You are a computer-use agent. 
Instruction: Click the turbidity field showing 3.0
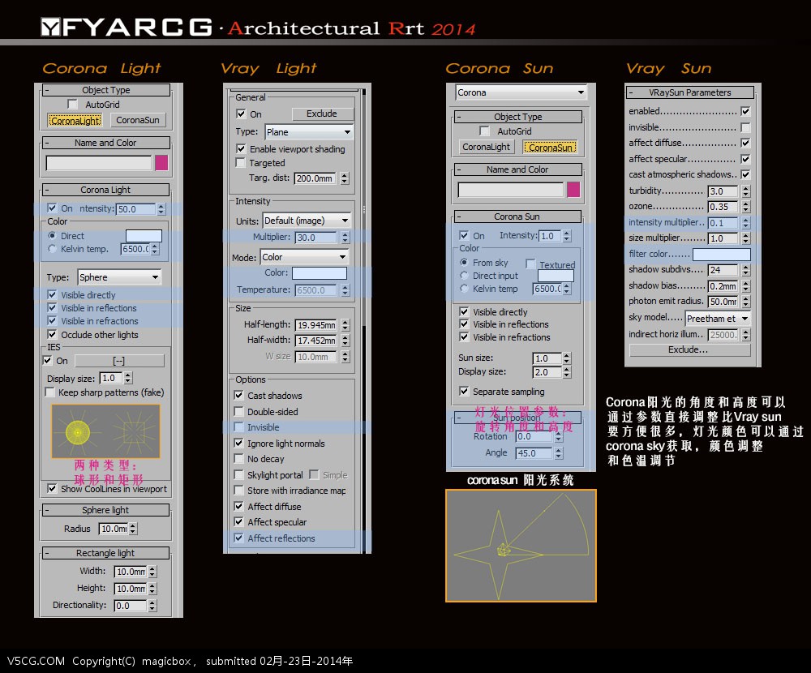click(x=723, y=191)
